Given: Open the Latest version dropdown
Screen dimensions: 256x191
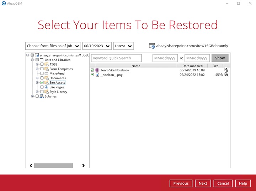Looking at the screenshot, I should [123, 46].
